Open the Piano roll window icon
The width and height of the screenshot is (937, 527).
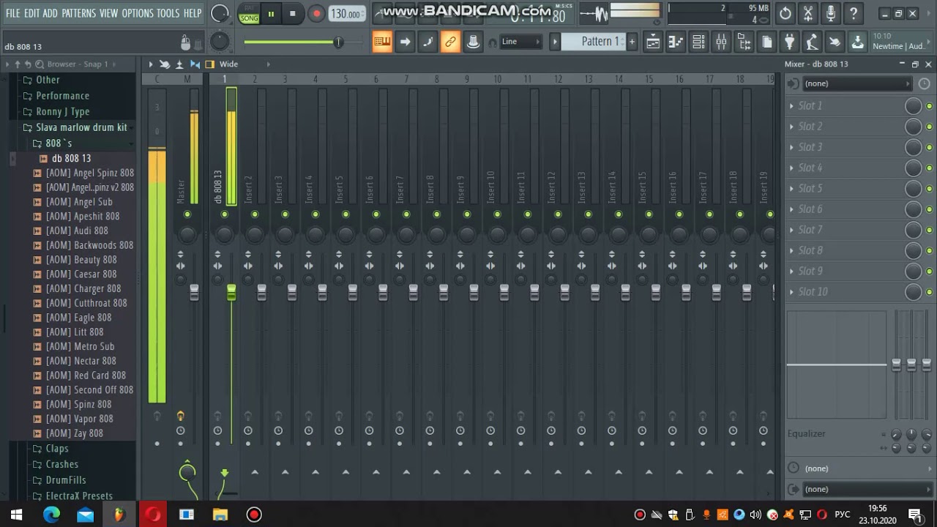[x=676, y=42]
